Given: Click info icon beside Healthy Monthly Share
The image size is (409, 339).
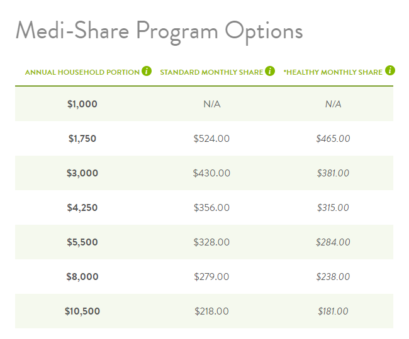Looking at the screenshot, I should (x=390, y=70).
